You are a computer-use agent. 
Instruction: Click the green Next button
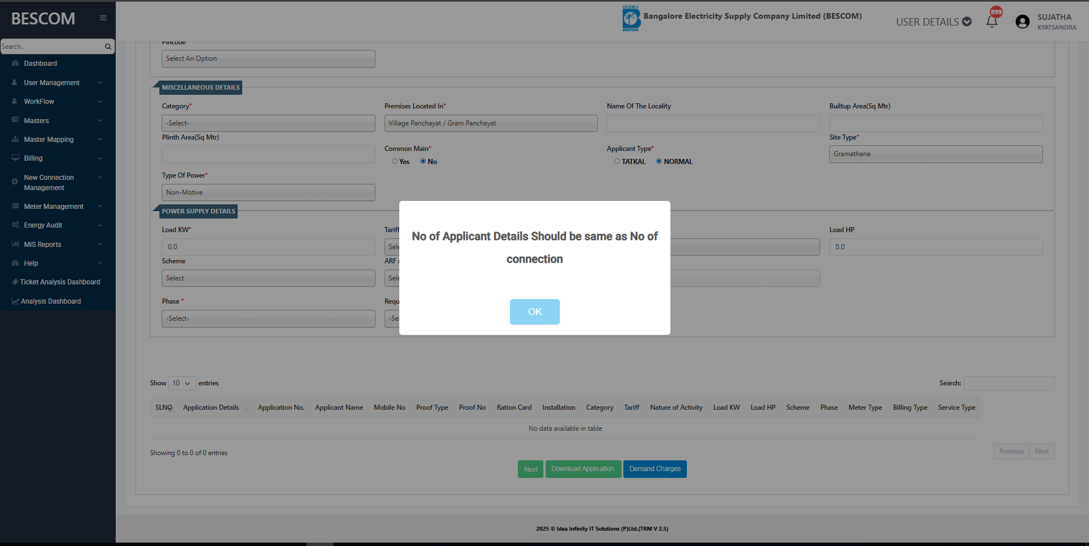click(530, 469)
